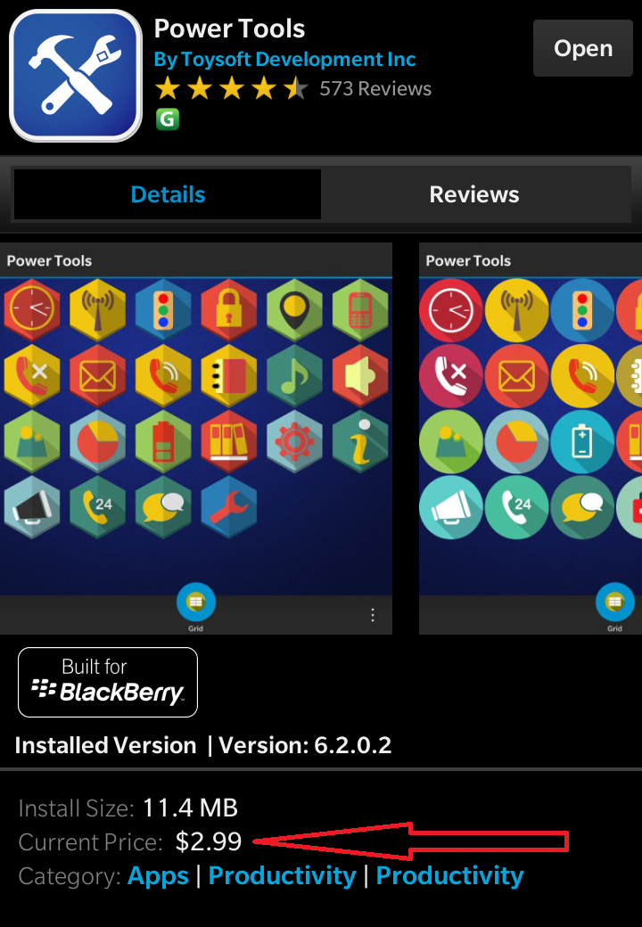Viewport: 642px width, 927px height.
Task: Click the red padlock hexagon icon
Action: point(229,310)
